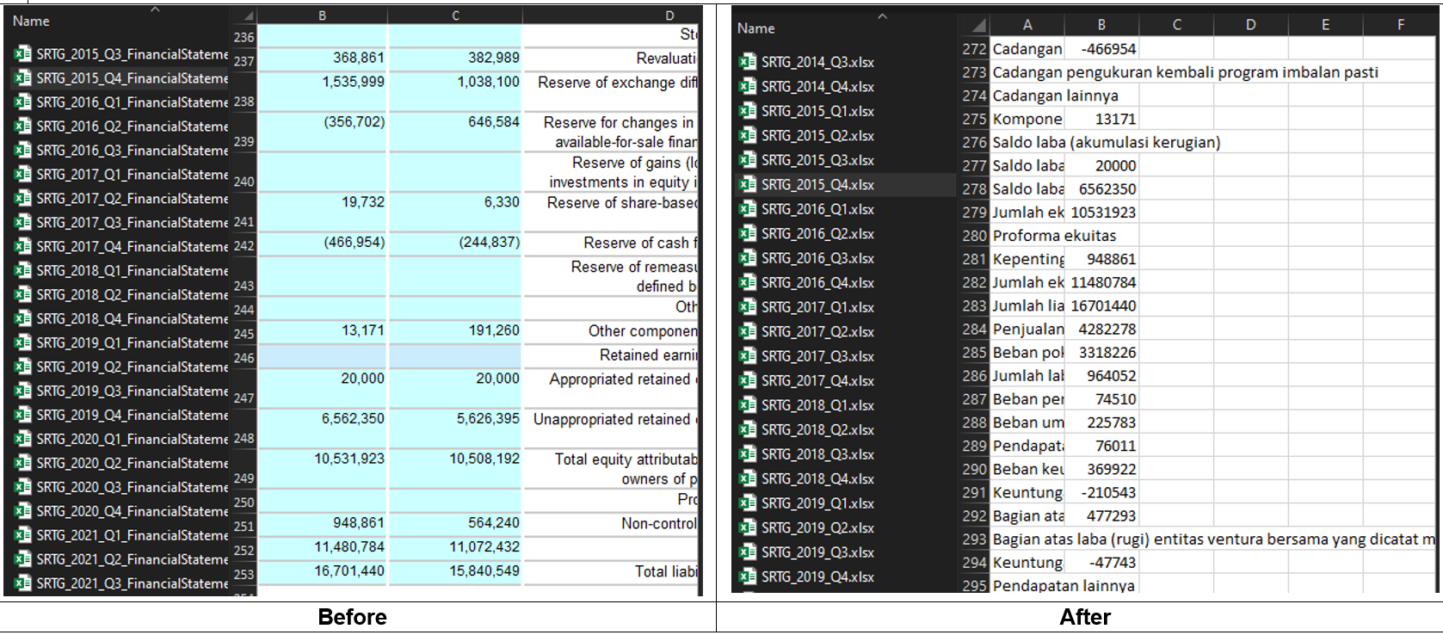Click cell with value -466954

pos(1101,49)
